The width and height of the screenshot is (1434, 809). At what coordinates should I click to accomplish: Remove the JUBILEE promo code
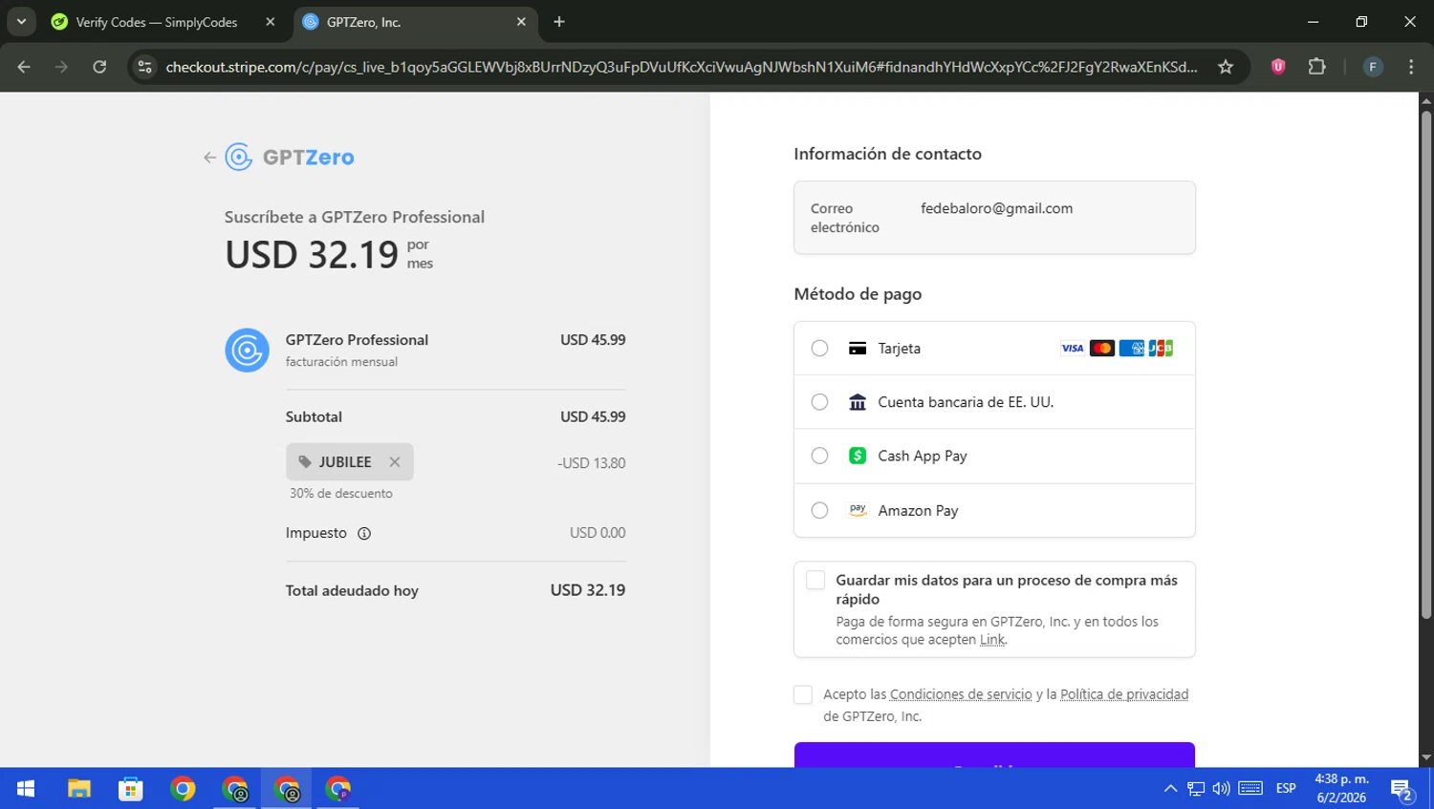click(395, 462)
